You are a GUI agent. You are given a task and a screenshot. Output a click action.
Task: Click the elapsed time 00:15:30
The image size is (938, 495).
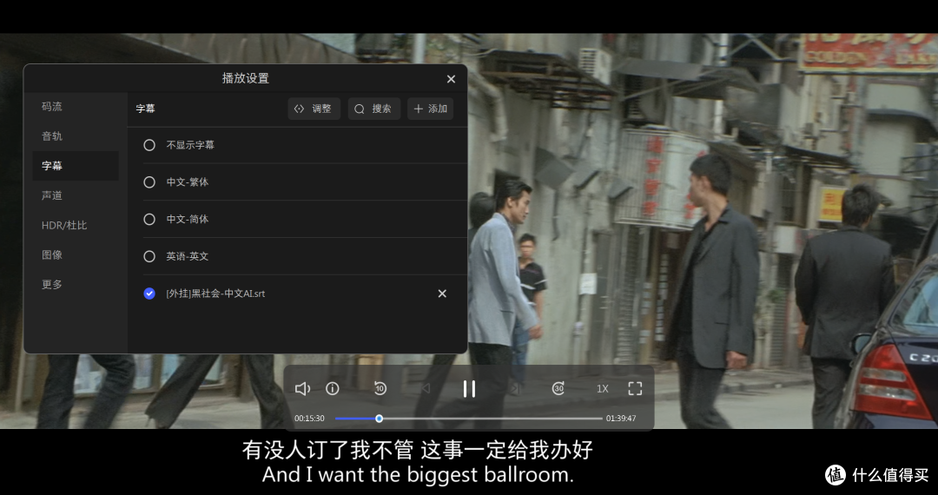pos(309,419)
